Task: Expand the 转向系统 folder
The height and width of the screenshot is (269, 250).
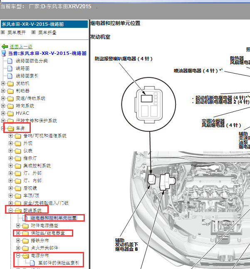Action: (3, 106)
